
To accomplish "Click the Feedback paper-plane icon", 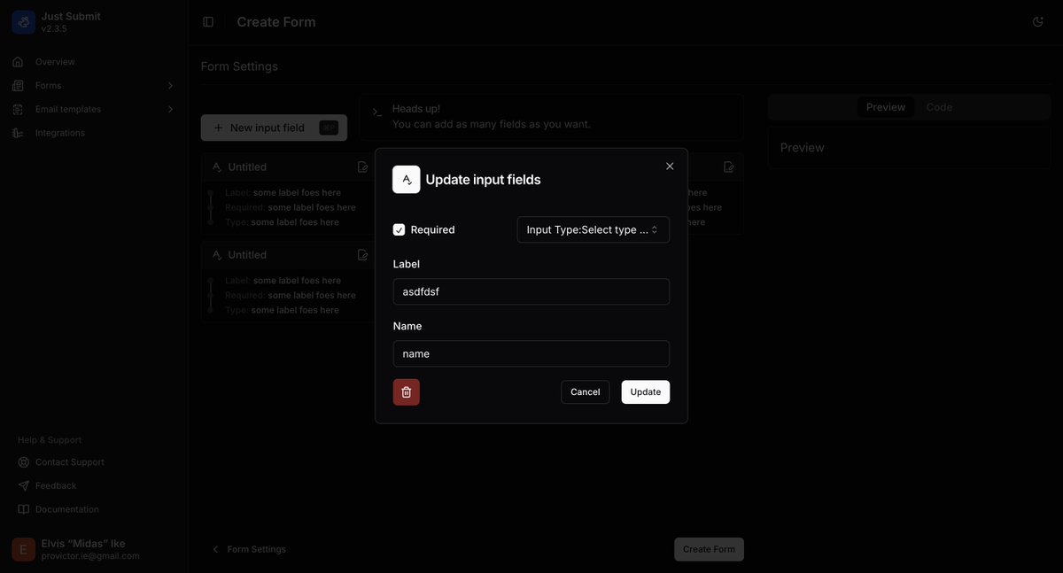I will click(x=24, y=486).
